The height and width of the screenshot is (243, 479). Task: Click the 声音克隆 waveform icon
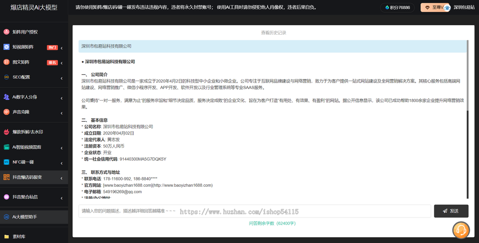pyautogui.click(x=6, y=112)
